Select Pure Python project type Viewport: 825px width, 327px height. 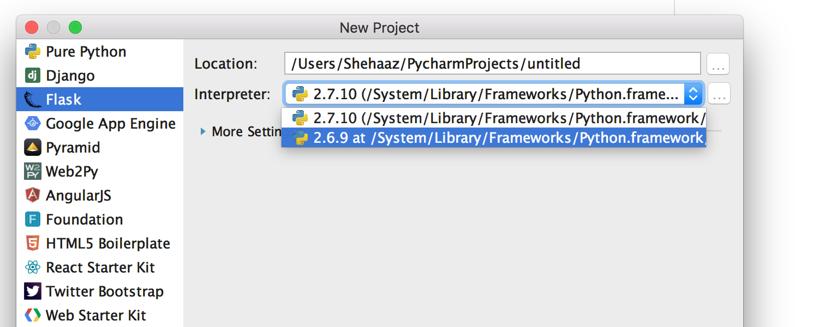pyautogui.click(x=100, y=52)
